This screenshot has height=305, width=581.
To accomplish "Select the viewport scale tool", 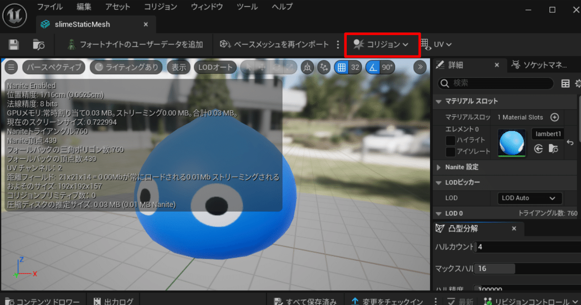I will 290,67.
